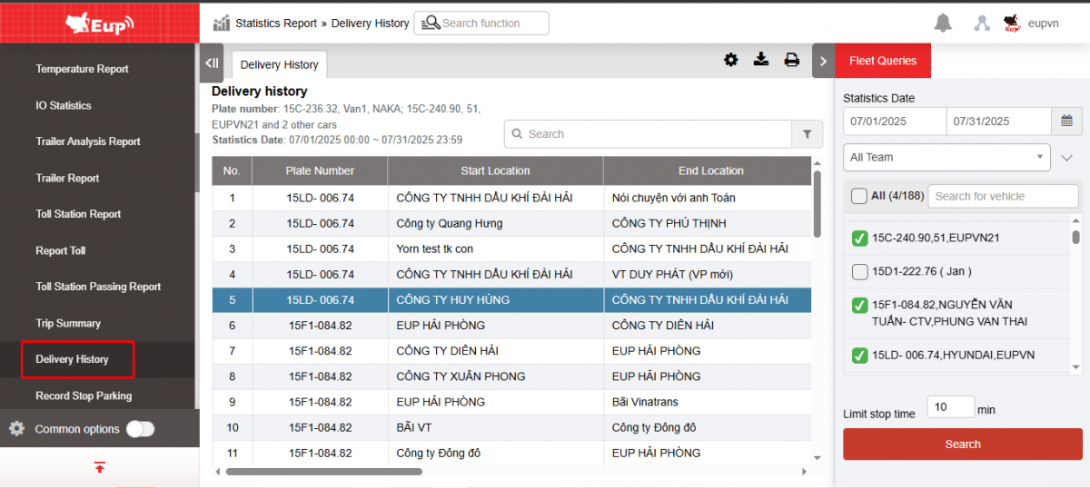Screen dimensions: 1090x488
Task: Open the All Team dropdown
Action: click(x=946, y=157)
